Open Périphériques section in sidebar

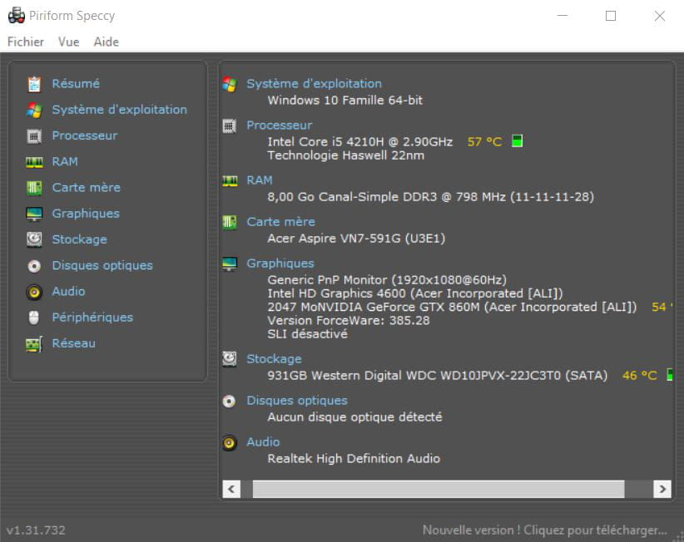pyautogui.click(x=92, y=318)
